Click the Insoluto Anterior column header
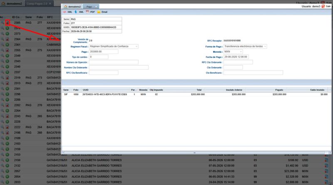 [x=234, y=90]
